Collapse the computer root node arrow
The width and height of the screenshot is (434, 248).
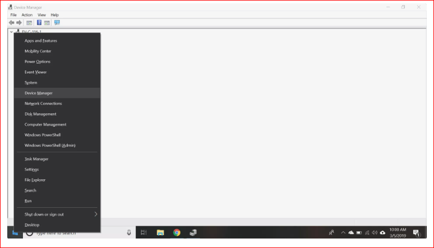click(11, 32)
